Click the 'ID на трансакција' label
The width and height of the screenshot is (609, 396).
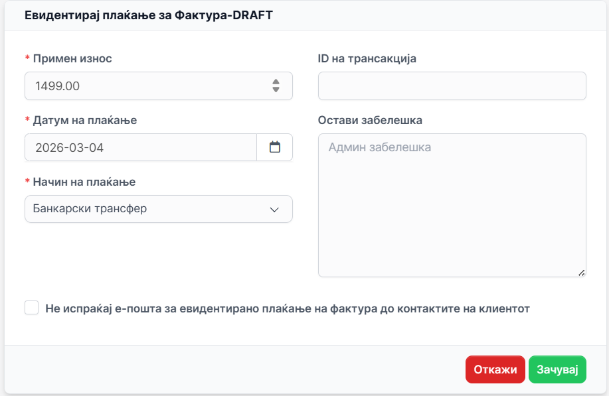367,58
